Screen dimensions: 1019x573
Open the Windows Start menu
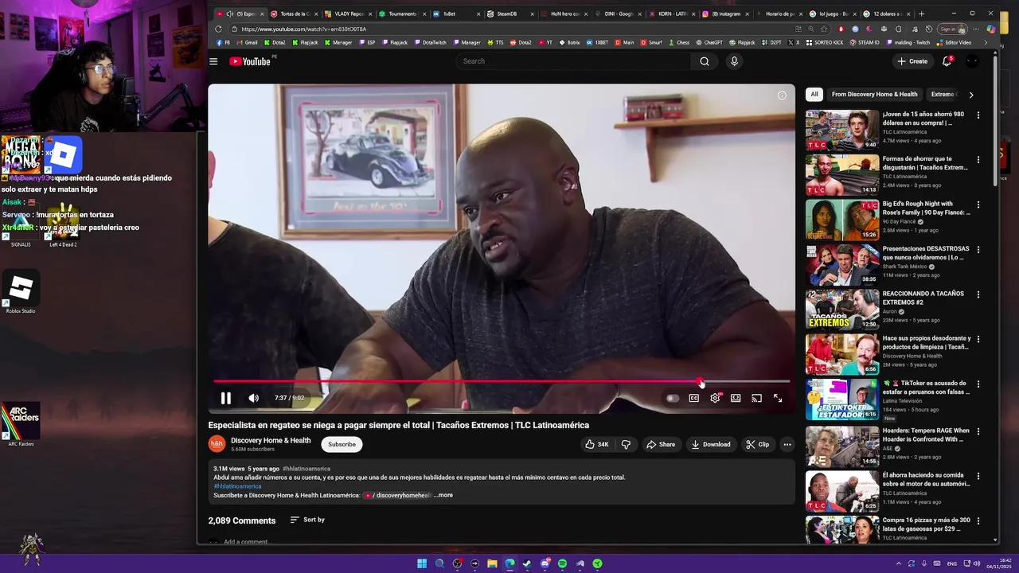coord(422,563)
